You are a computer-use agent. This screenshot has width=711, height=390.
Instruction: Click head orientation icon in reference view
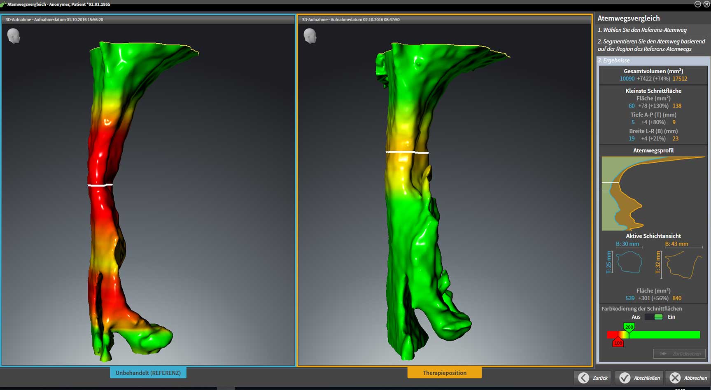click(x=14, y=36)
